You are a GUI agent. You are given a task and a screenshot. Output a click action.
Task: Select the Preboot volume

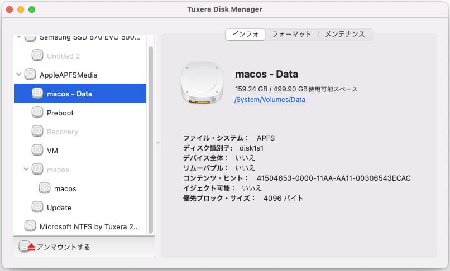point(80,113)
